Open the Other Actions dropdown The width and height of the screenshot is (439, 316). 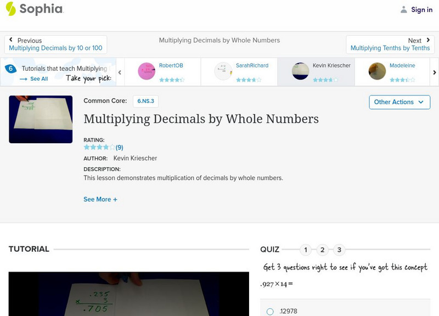point(399,102)
